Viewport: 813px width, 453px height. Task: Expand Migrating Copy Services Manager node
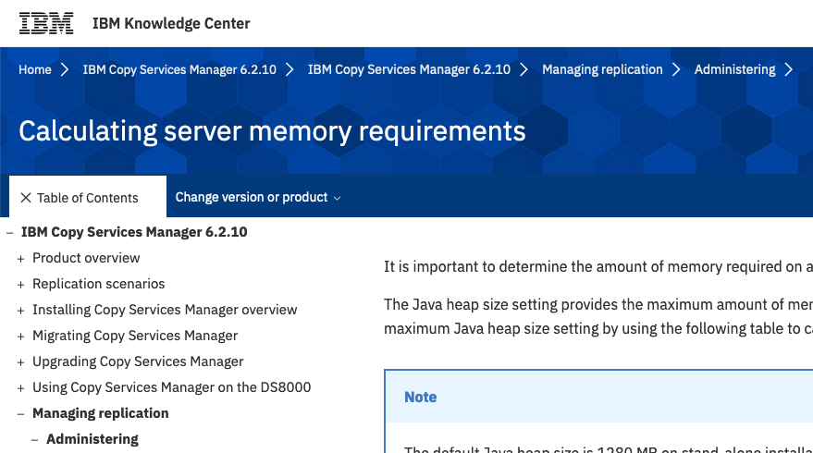tap(20, 337)
